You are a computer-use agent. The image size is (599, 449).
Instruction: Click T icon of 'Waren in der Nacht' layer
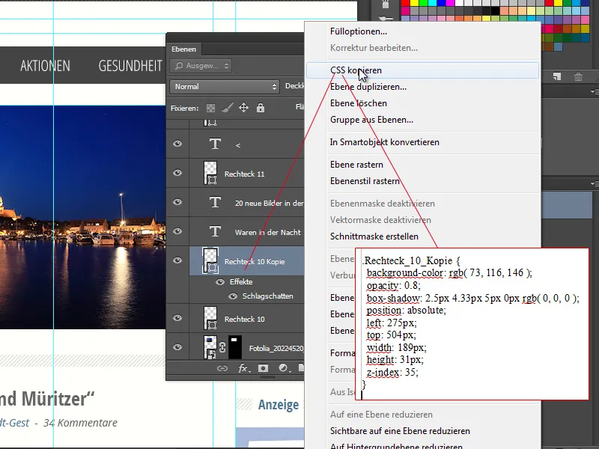pyautogui.click(x=215, y=231)
